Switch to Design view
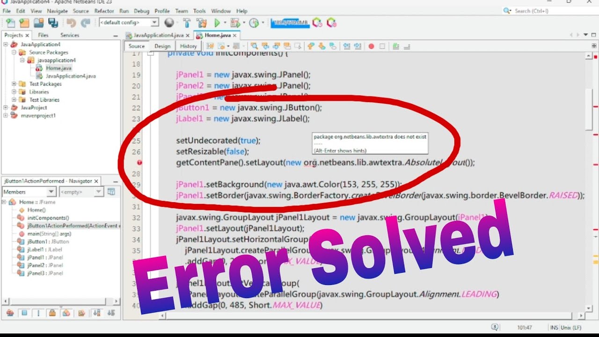Image resolution: width=599 pixels, height=337 pixels. click(x=162, y=46)
